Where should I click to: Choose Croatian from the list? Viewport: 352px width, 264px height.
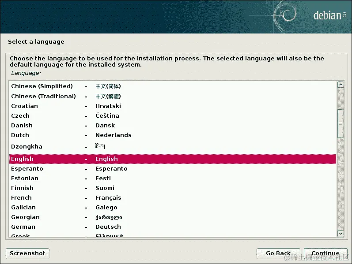tap(172, 106)
